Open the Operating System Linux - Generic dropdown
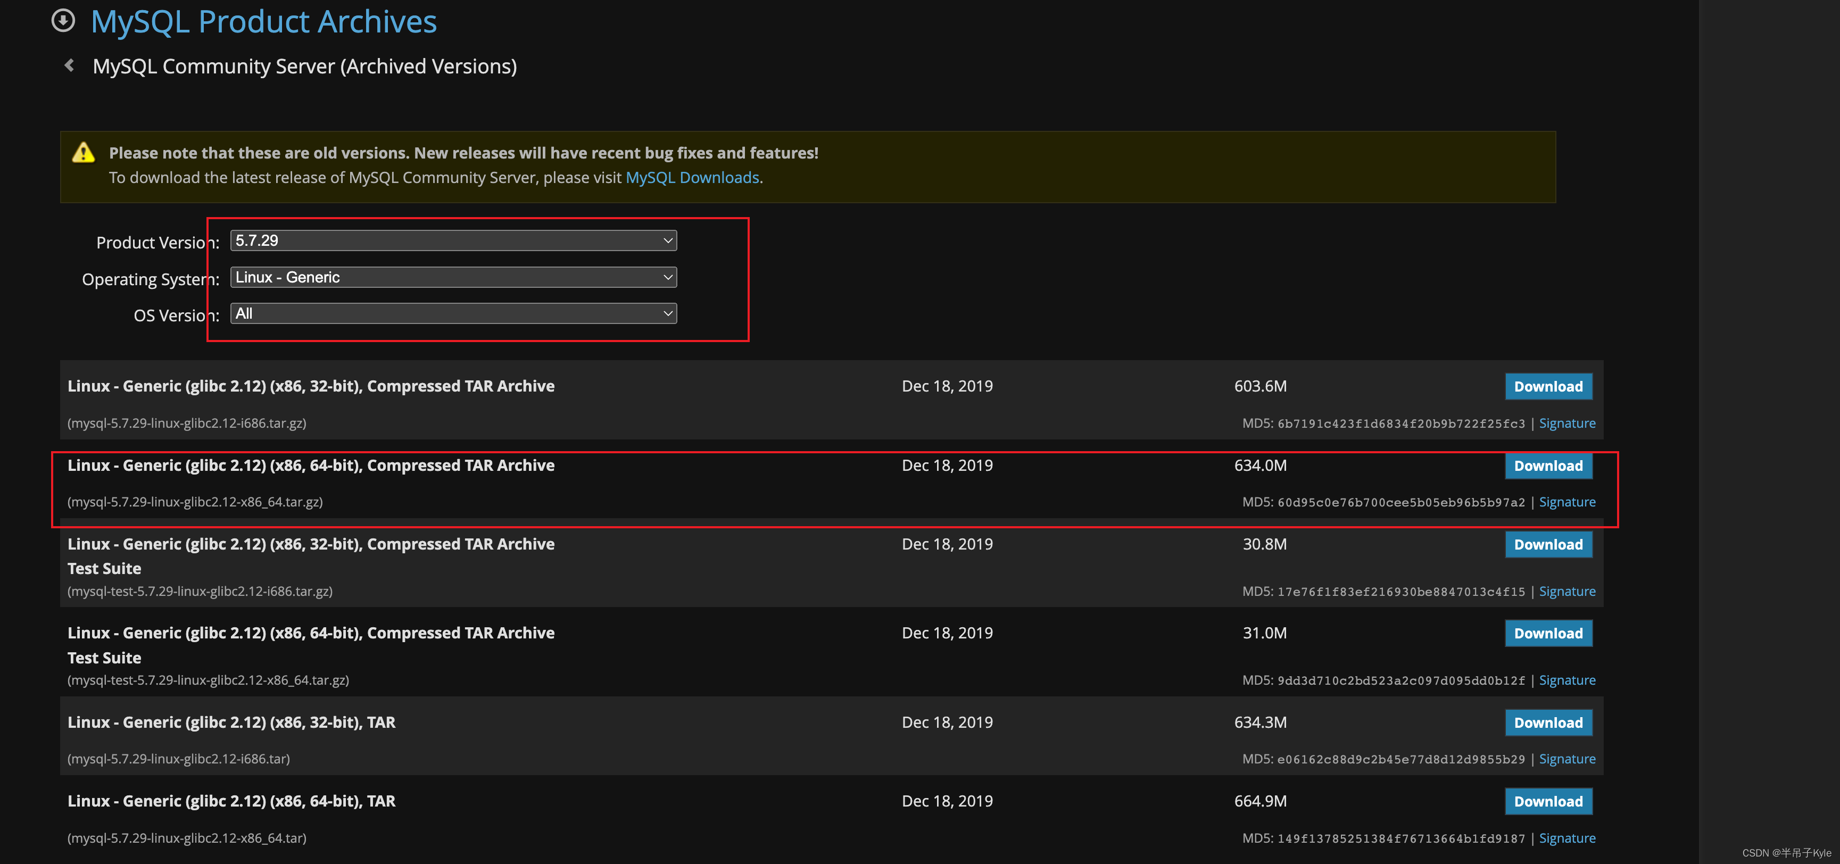The image size is (1840, 864). [453, 277]
